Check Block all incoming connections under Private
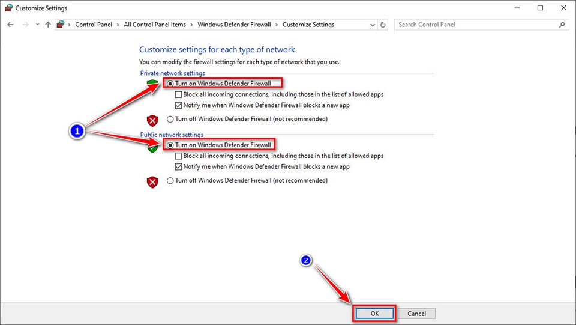This screenshot has height=325, width=576. pos(178,94)
